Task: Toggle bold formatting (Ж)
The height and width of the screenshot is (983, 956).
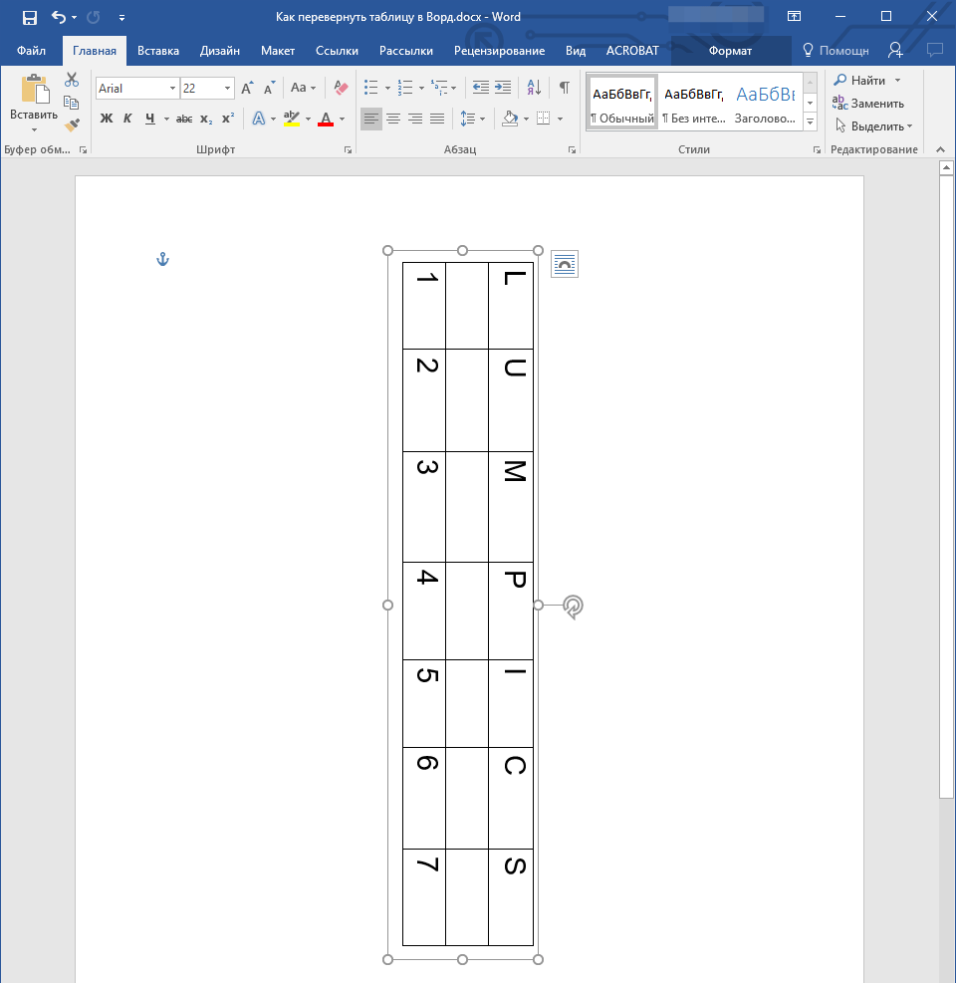Action: click(x=107, y=119)
